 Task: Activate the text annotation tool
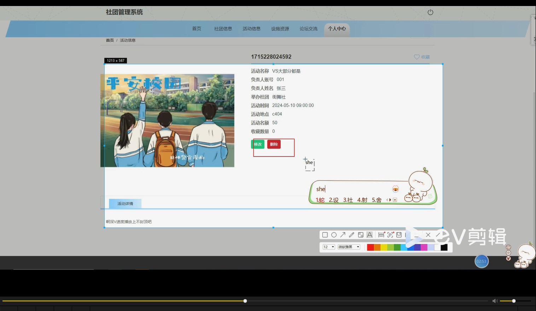369,235
